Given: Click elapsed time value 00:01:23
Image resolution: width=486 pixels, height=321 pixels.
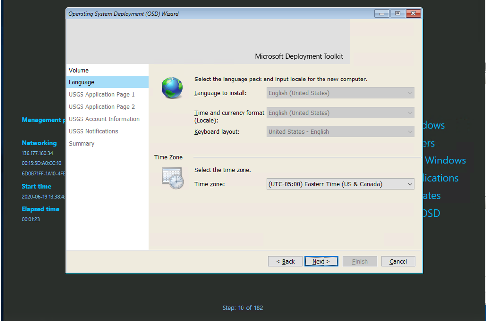Looking at the screenshot, I should (x=31, y=219).
